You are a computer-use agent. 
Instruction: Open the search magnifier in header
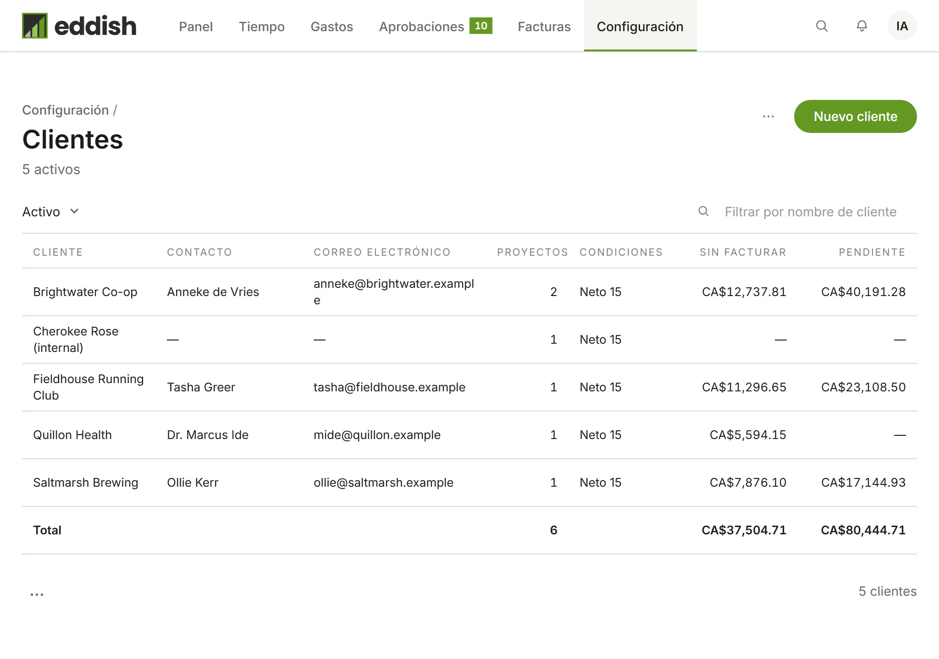[x=822, y=26]
